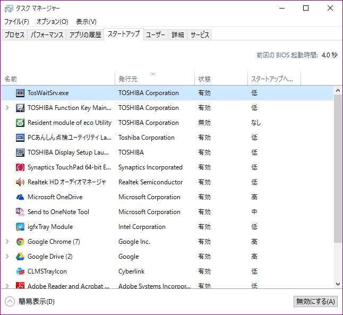Click the igfxTray Module icon
343x315 pixels.
tap(20, 227)
